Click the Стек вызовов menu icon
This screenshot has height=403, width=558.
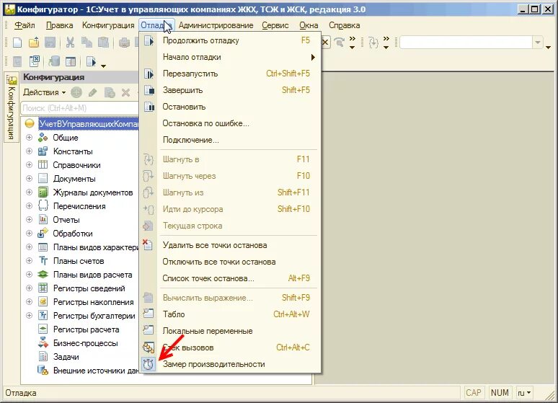tap(149, 347)
